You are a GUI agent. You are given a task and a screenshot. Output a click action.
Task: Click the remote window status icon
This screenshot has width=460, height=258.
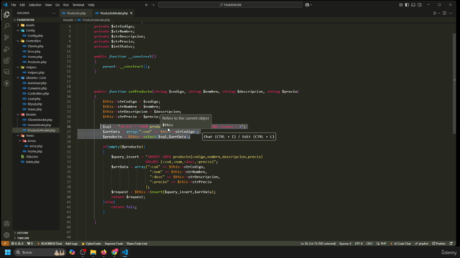coord(5,244)
